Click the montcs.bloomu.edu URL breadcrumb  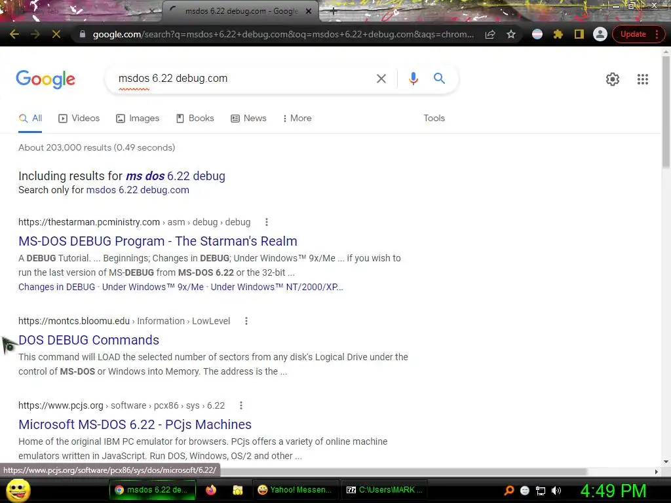pos(124,321)
